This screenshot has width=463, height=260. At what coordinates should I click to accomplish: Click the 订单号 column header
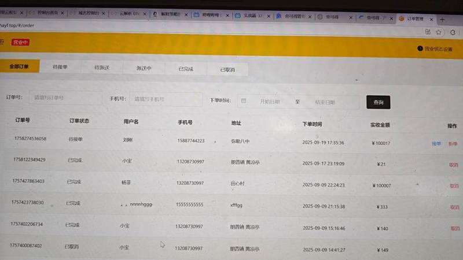pos(23,120)
